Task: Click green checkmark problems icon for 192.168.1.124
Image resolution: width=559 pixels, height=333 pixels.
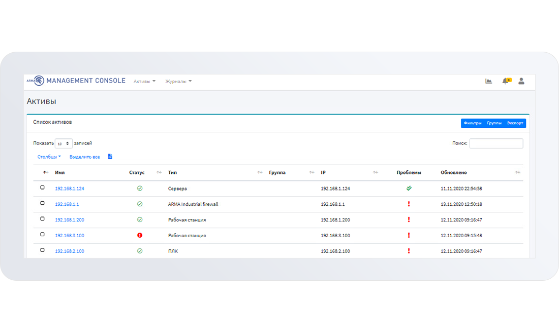Action: (x=409, y=189)
